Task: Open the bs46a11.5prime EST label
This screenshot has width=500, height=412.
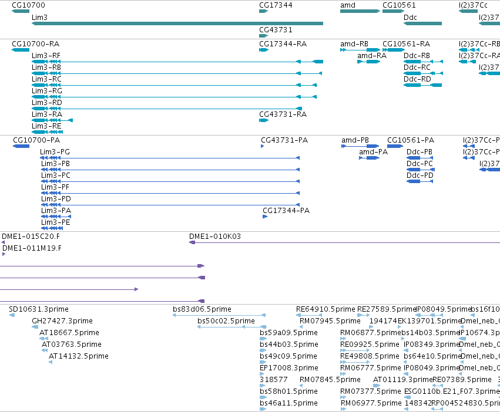Action: 288,403
